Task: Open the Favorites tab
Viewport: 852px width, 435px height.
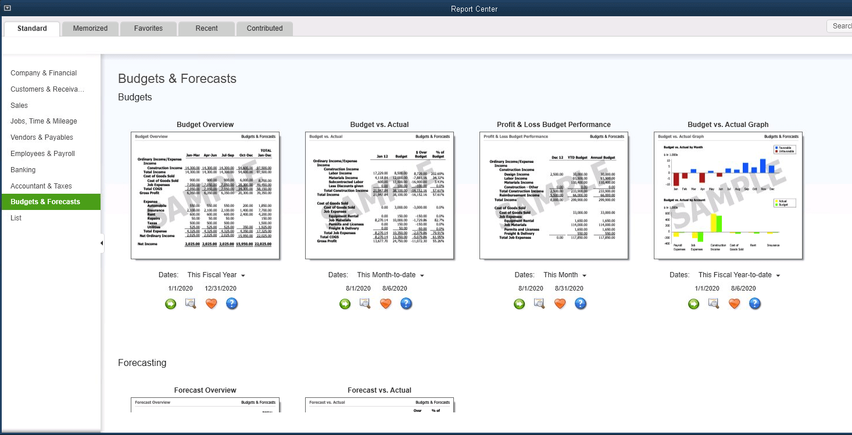Action: 148,28
